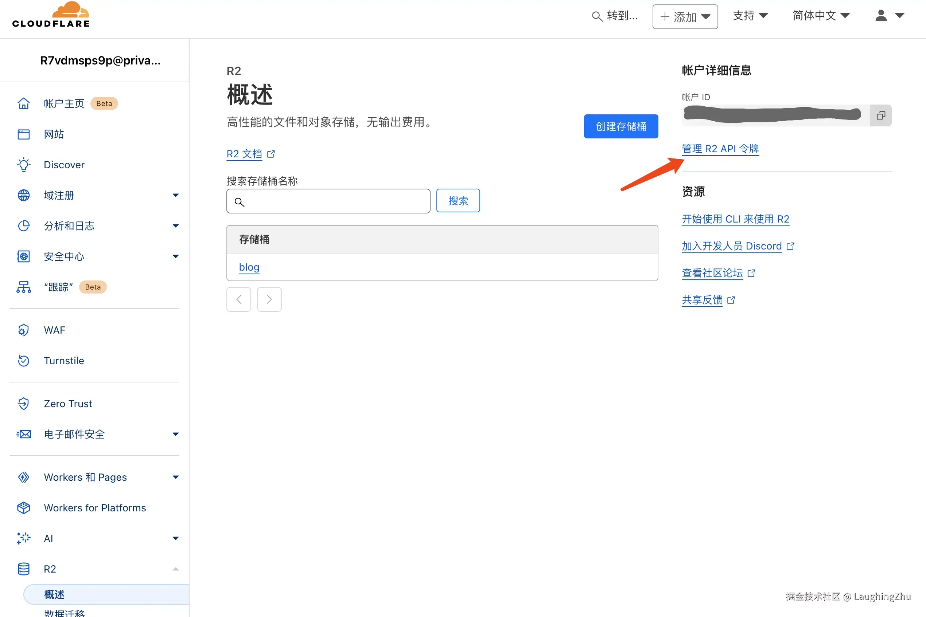Click the Zero Trust shield arrow icon

tap(24, 404)
